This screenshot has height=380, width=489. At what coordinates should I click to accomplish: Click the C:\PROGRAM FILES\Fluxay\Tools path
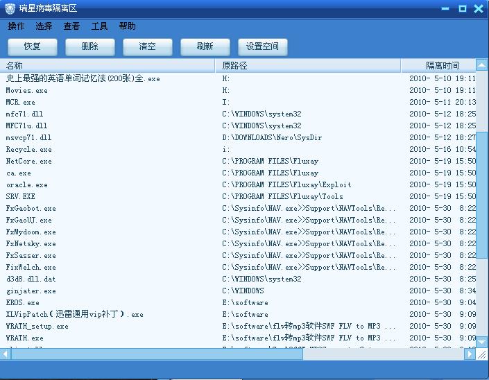282,197
